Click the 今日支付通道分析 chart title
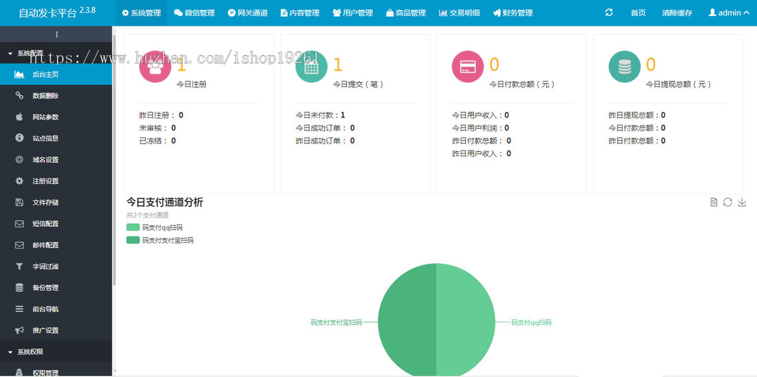 pos(165,202)
